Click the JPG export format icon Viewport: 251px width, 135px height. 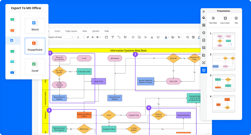click(x=12, y=19)
